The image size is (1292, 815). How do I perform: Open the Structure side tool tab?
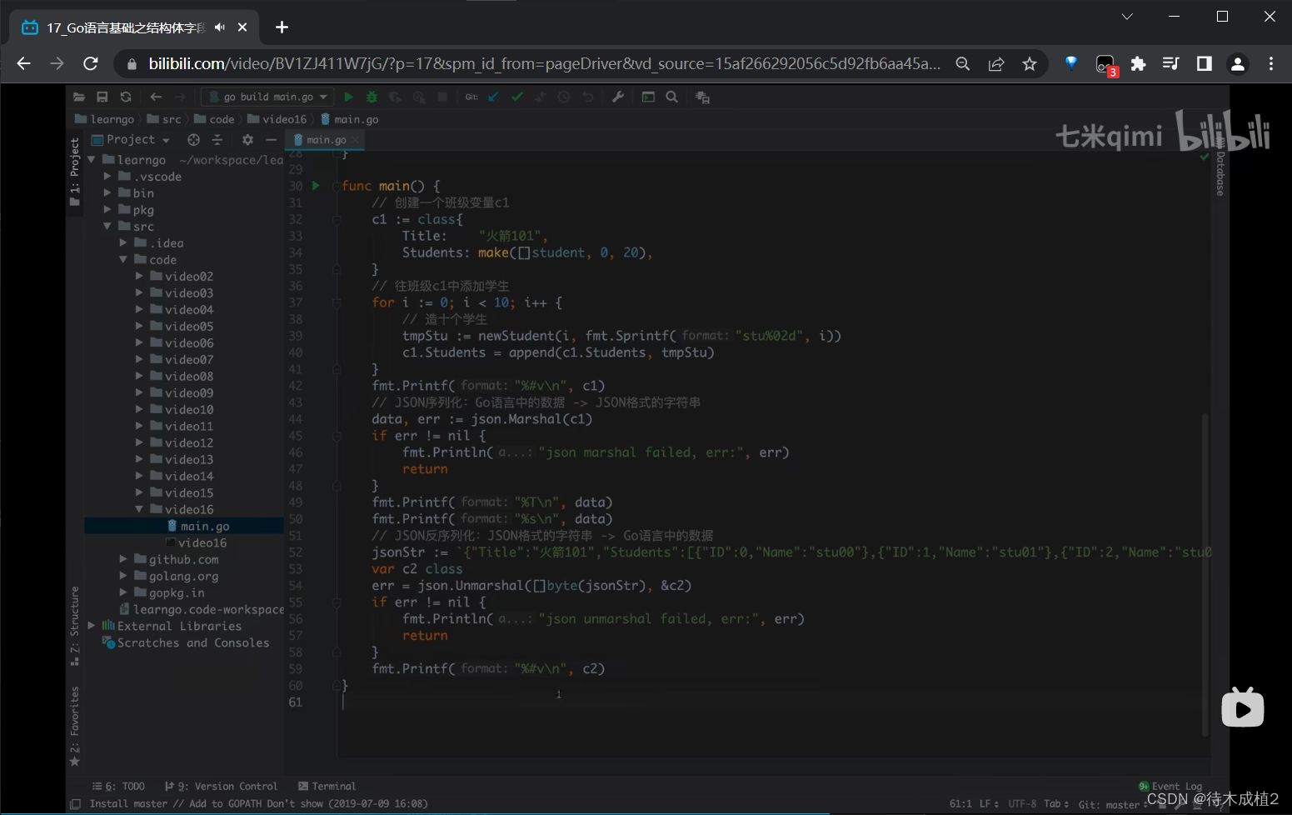click(75, 625)
